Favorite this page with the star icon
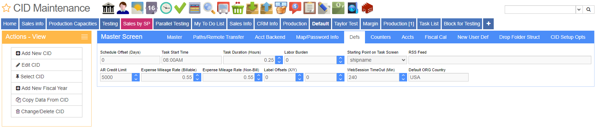The height and width of the screenshot is (128, 597). point(6,8)
